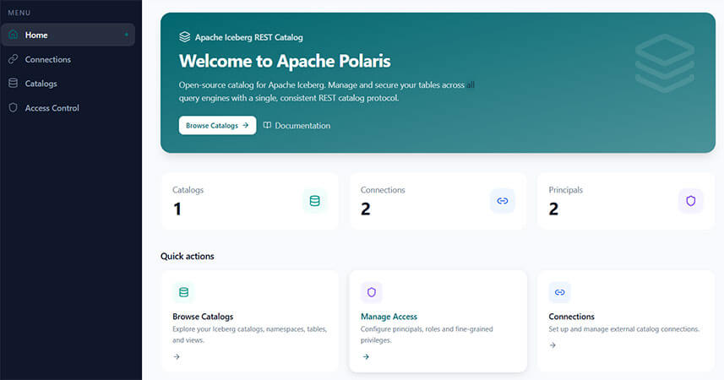Click 'Set up and manage external catalog connections' text
The image size is (724, 380).
coord(624,328)
